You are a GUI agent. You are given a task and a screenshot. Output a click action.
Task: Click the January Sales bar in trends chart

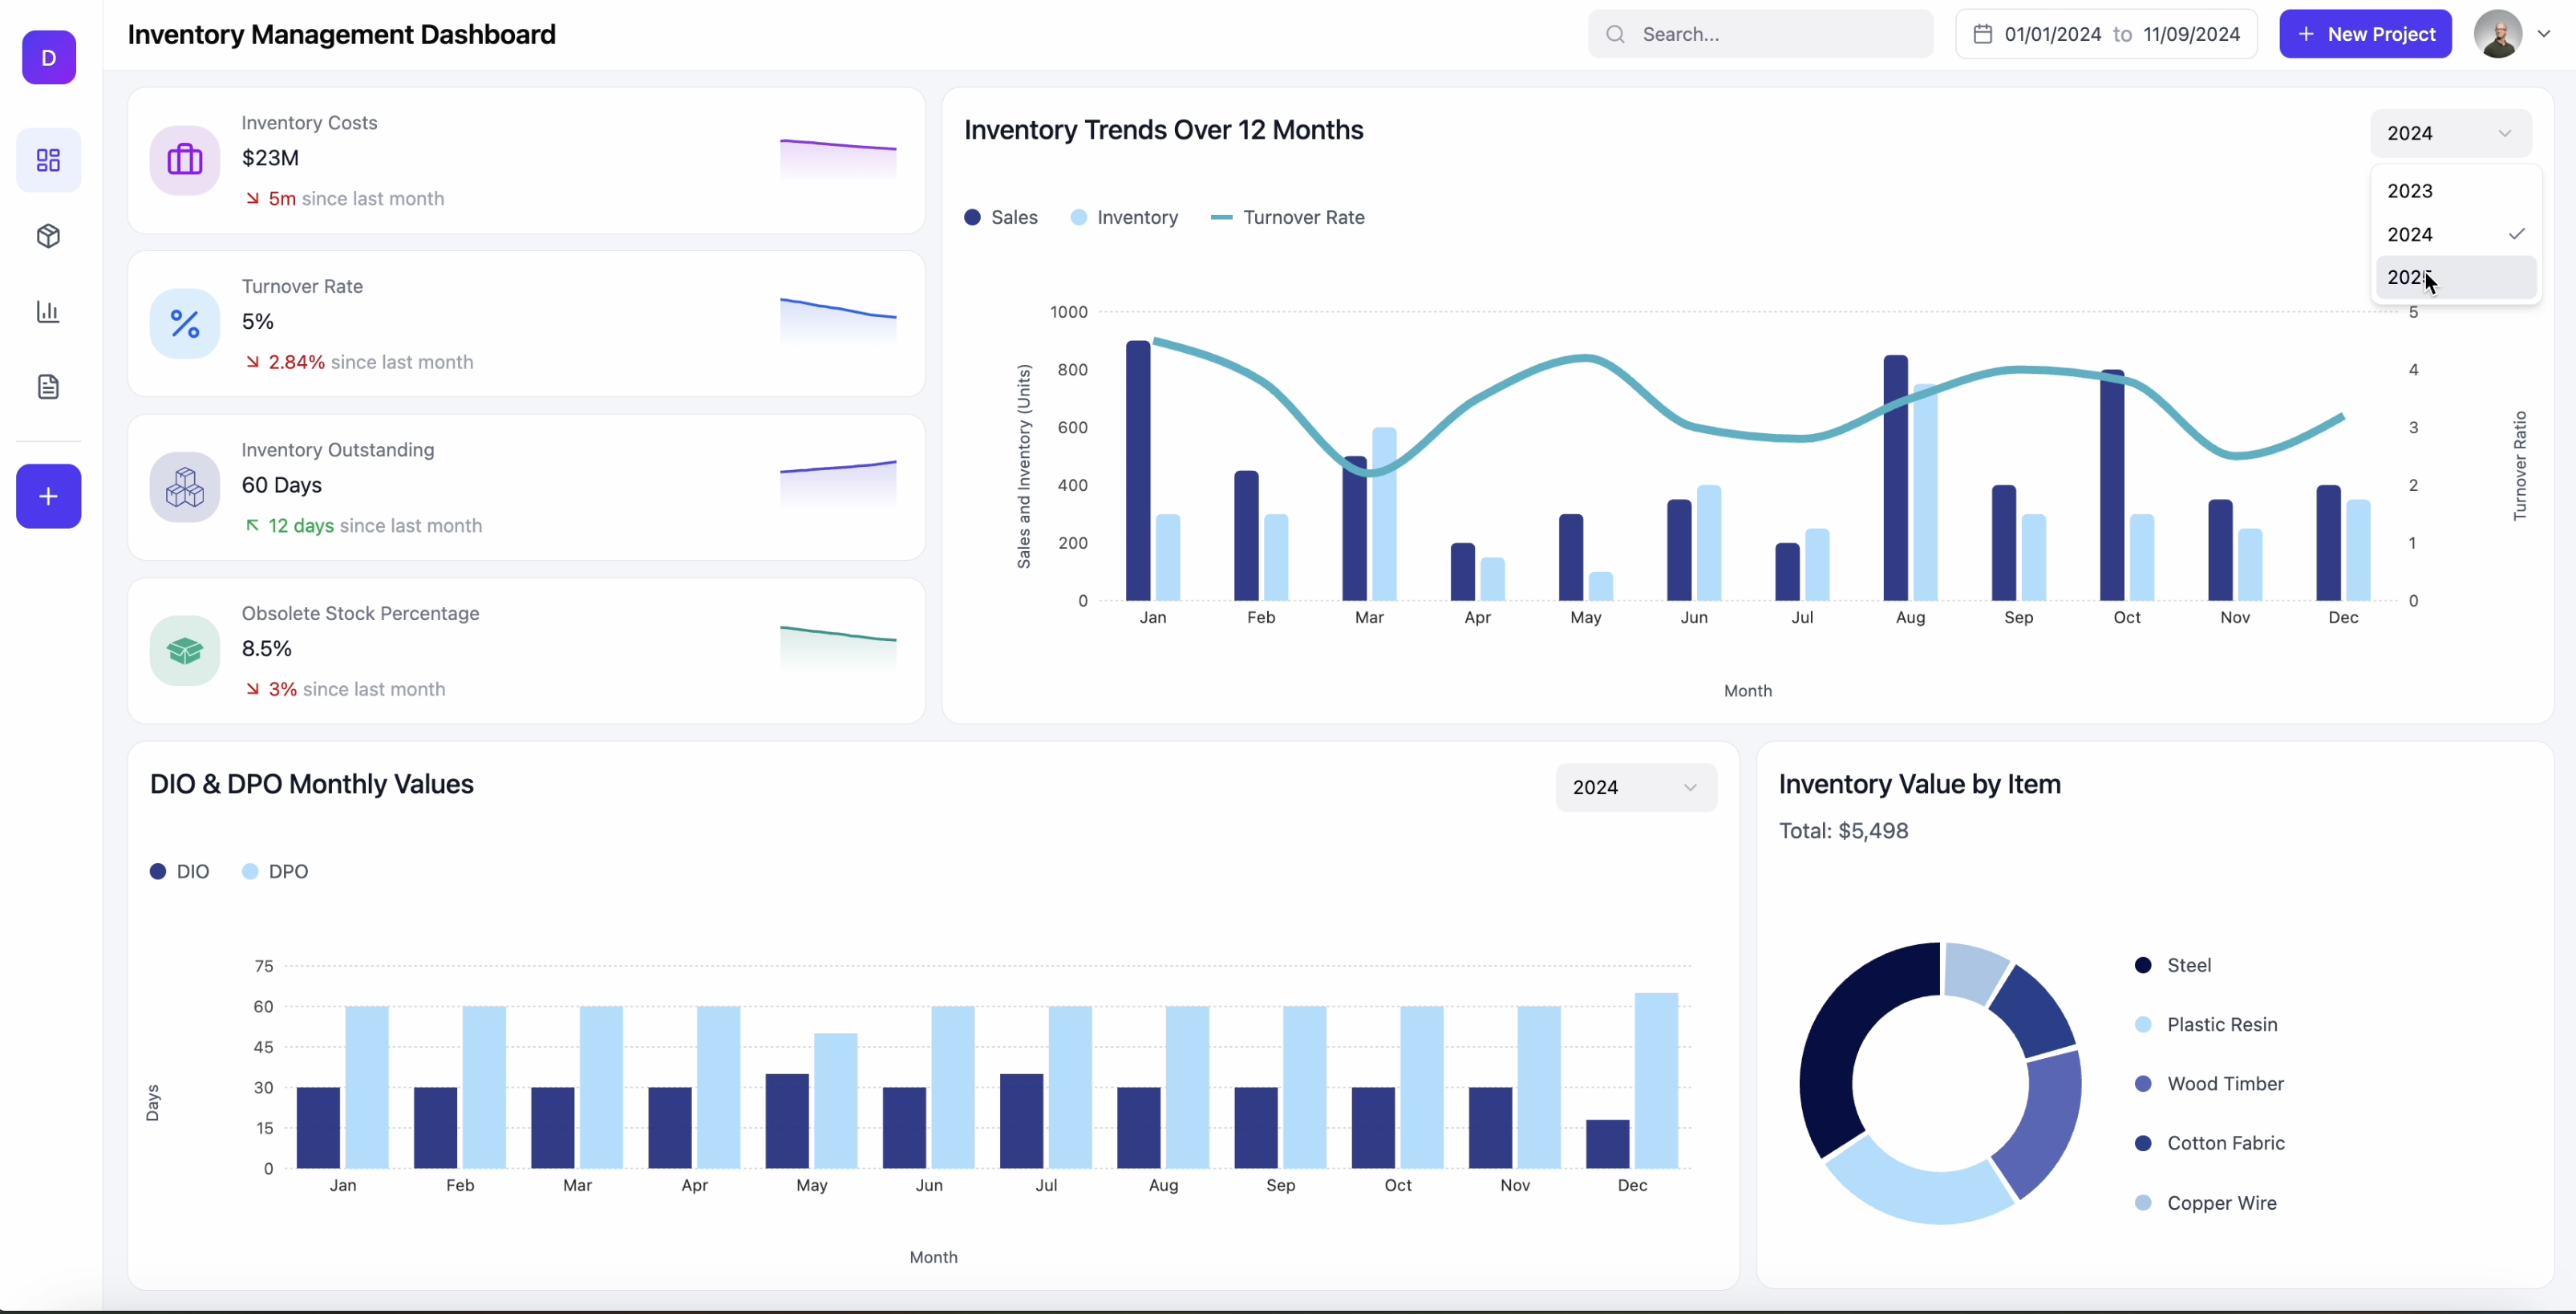tap(1138, 471)
